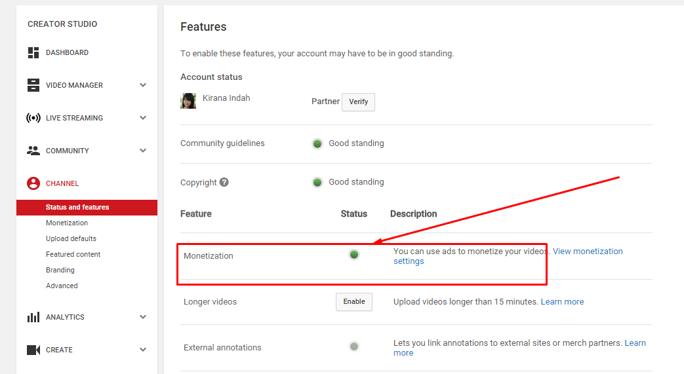Image resolution: width=684 pixels, height=374 pixels.
Task: Click the Feature column header
Action: (x=196, y=214)
